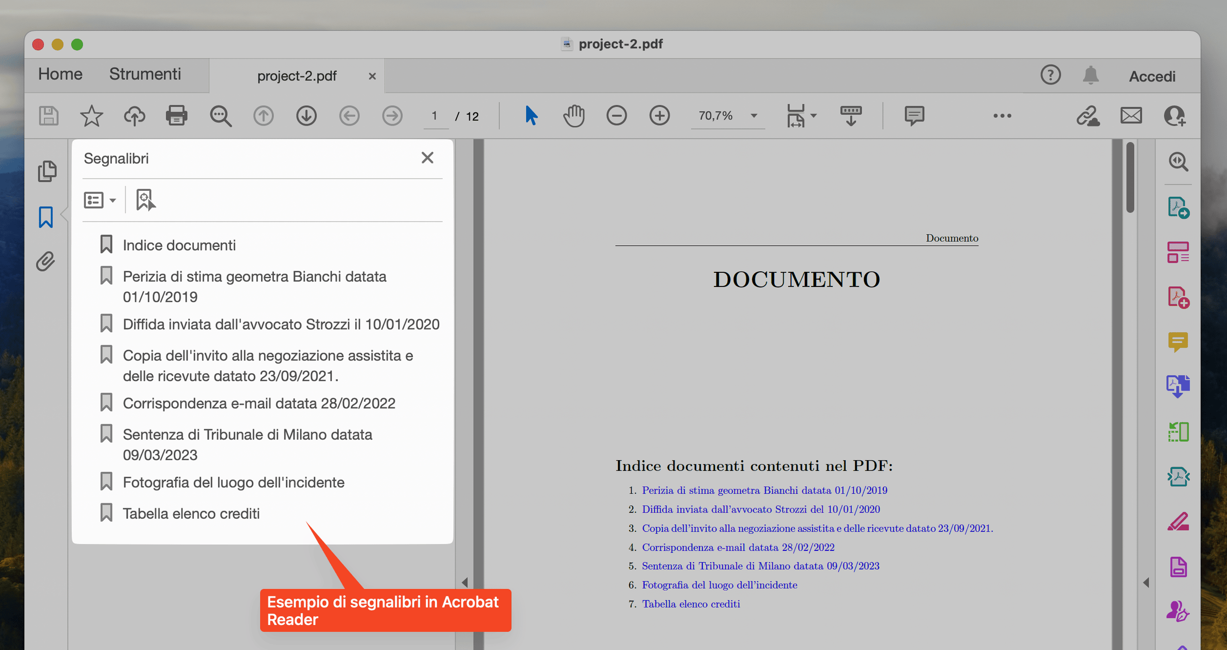Image resolution: width=1227 pixels, height=650 pixels.
Task: Switch to the Home tab
Action: (60, 74)
